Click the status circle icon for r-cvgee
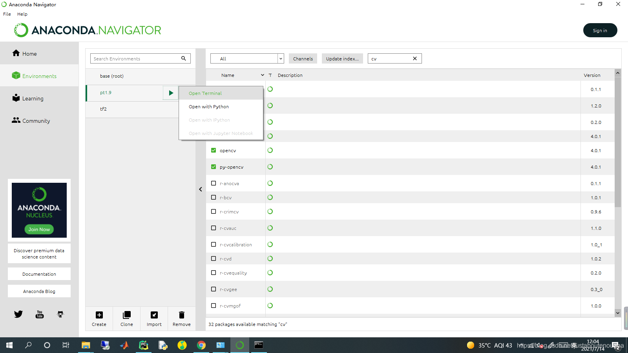The image size is (628, 353). [270, 289]
